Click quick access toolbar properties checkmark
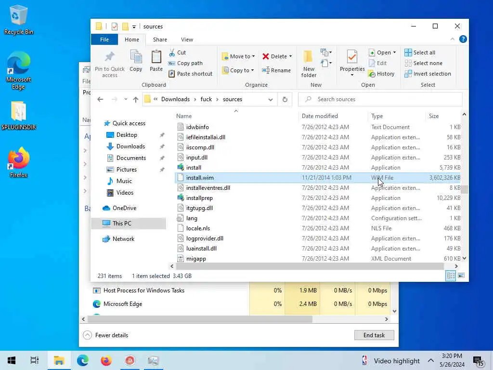Screen dimensions: 493x370 (115, 26)
